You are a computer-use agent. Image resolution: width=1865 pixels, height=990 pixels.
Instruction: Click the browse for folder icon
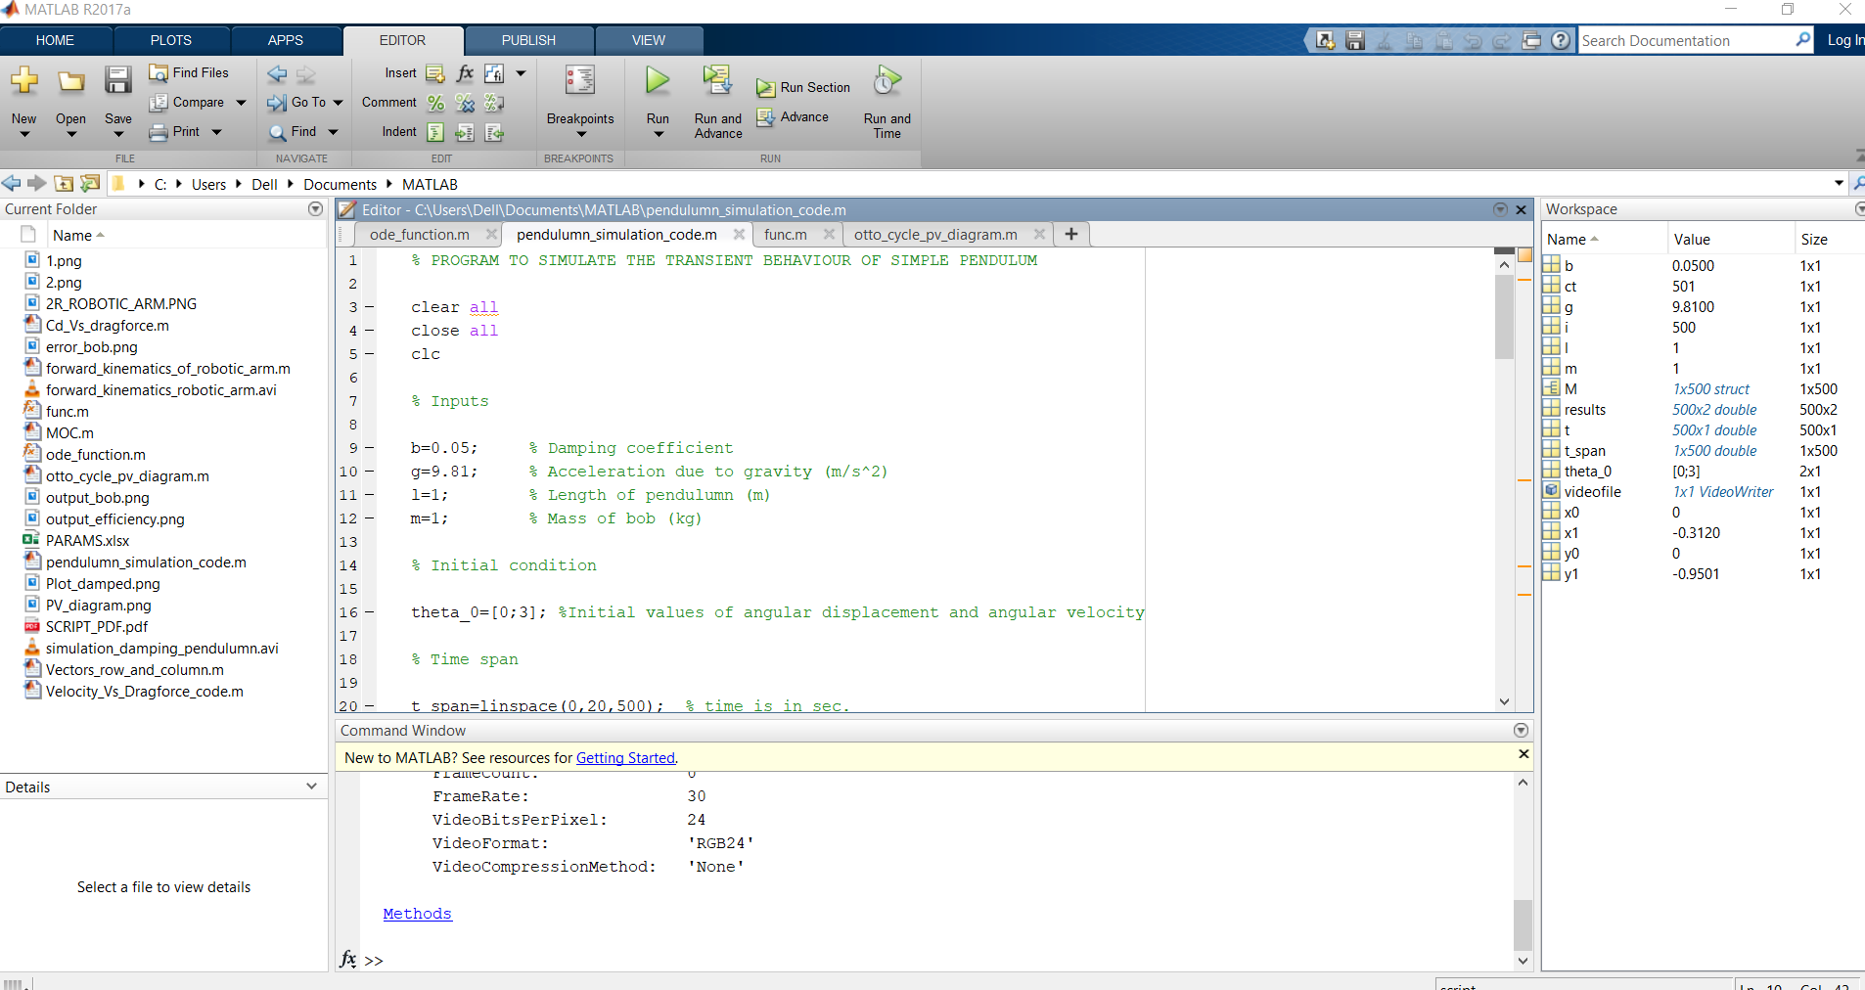pos(90,183)
